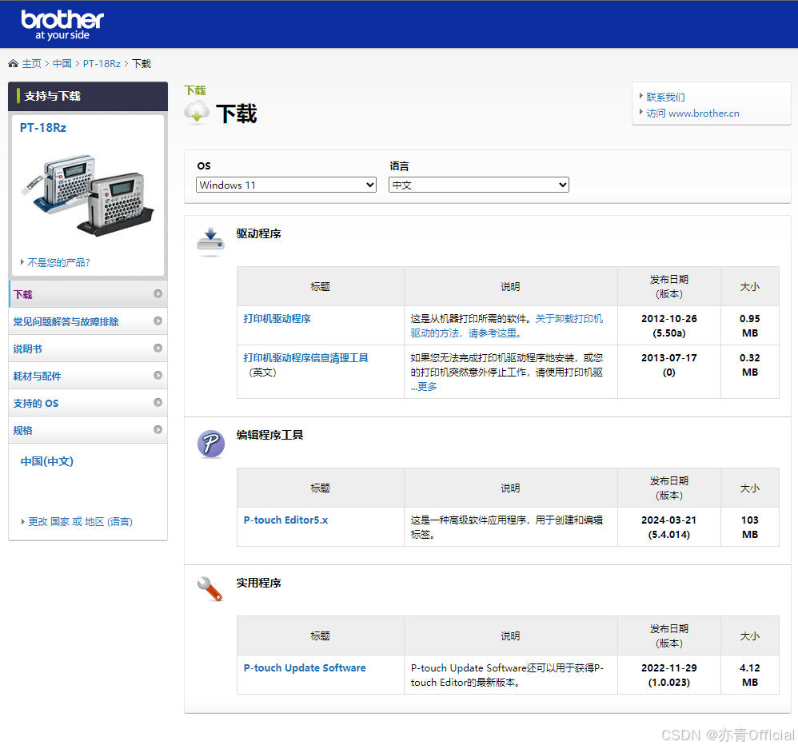The width and height of the screenshot is (798, 749).
Task: Open the P-touch Editor5.x download link
Action: [x=285, y=520]
